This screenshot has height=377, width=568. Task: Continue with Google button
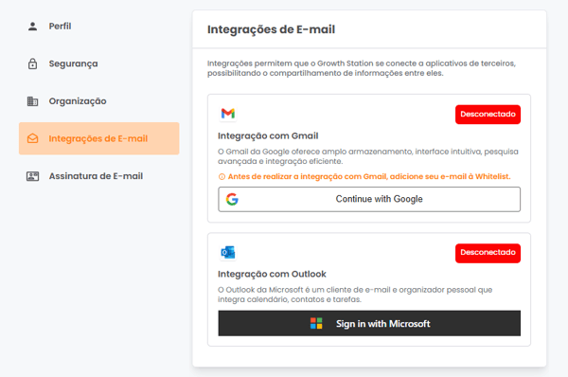point(369,199)
